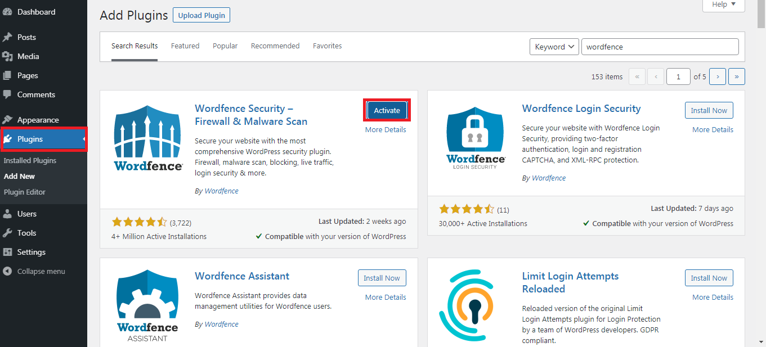Screen dimensions: 766x347
Task: Open the Keyword search type dropdown
Action: [x=554, y=47]
